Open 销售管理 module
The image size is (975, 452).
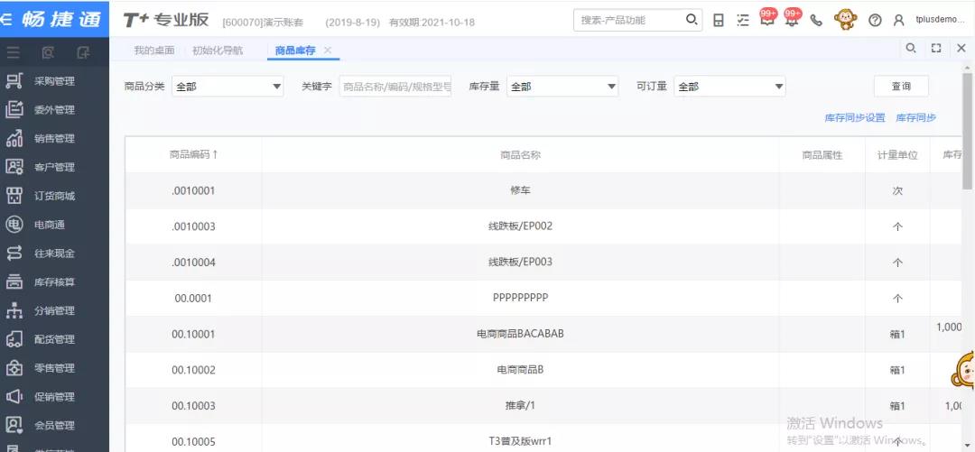coord(54,139)
